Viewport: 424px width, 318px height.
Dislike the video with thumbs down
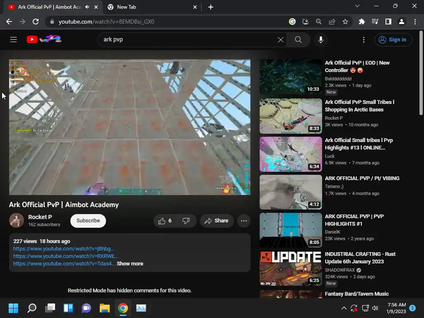186,221
